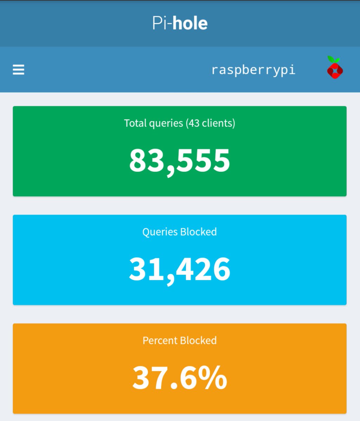Open the Percent Blocked orange card

coord(180,369)
